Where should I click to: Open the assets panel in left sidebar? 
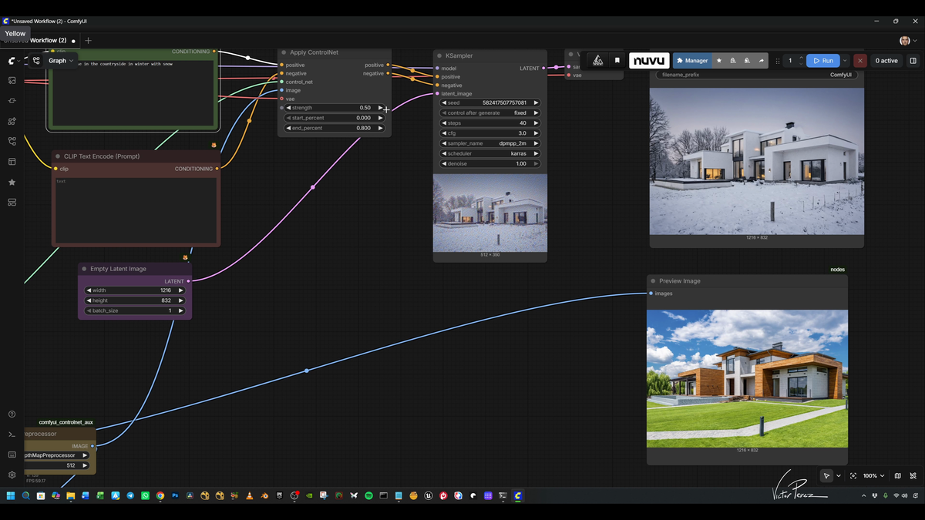click(12, 80)
